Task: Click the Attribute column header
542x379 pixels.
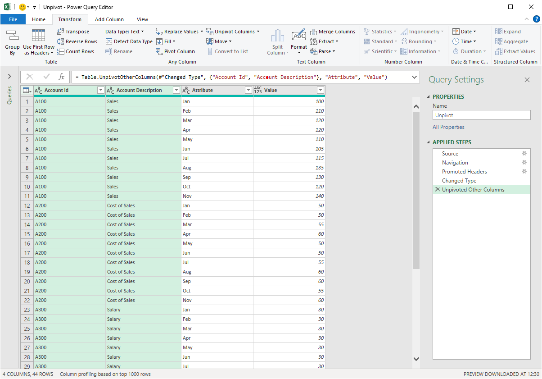Action: [x=217, y=90]
